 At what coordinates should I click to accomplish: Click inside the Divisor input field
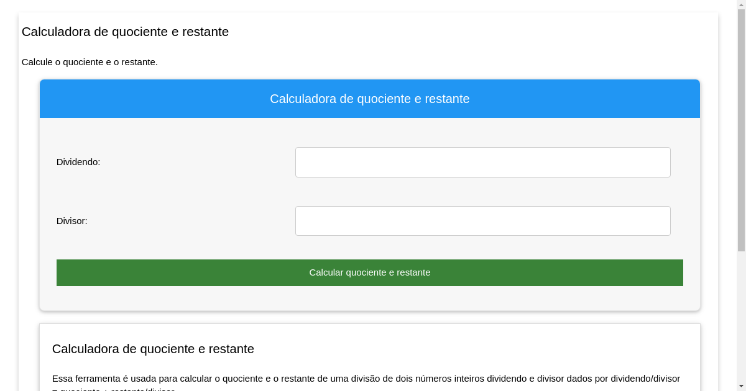click(482, 220)
